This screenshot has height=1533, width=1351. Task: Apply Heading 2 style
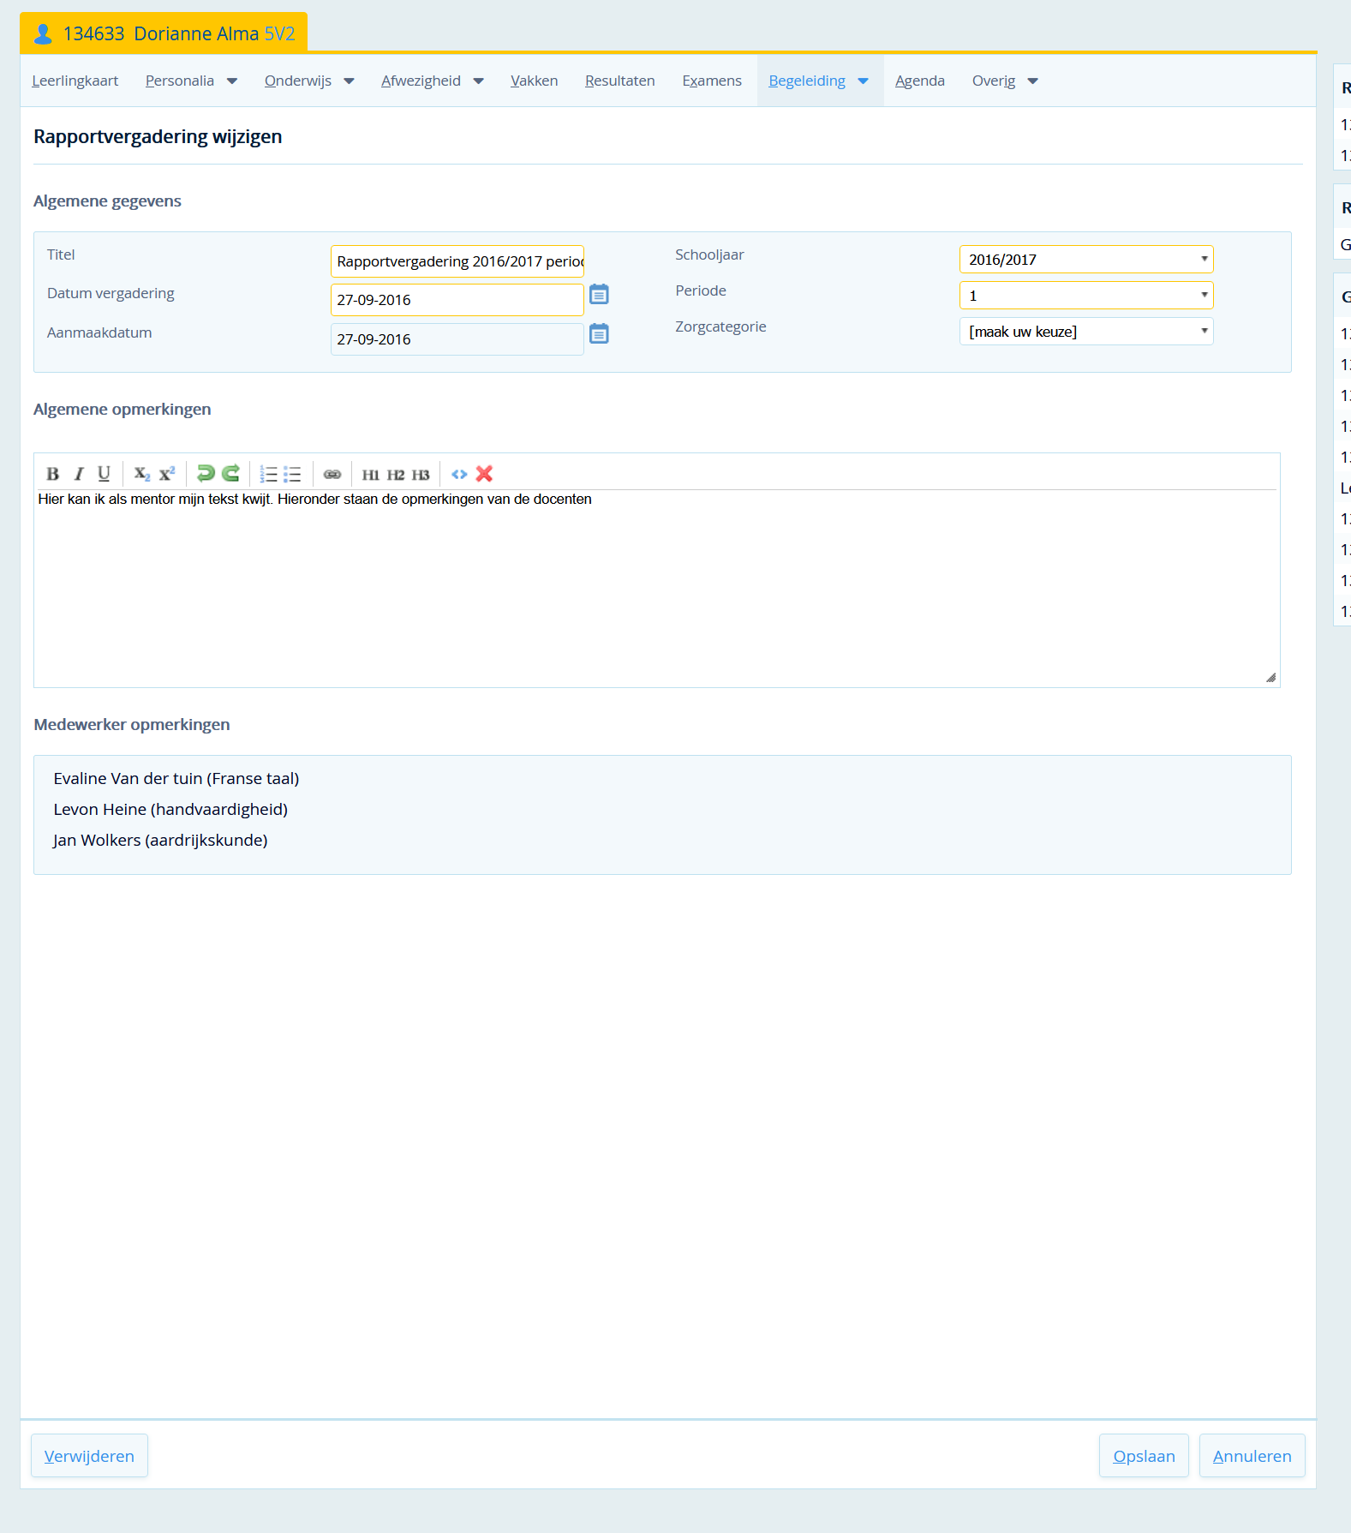click(396, 475)
